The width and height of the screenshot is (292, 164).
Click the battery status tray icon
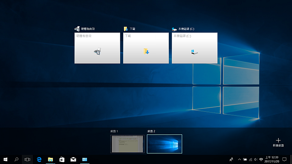point(245,160)
